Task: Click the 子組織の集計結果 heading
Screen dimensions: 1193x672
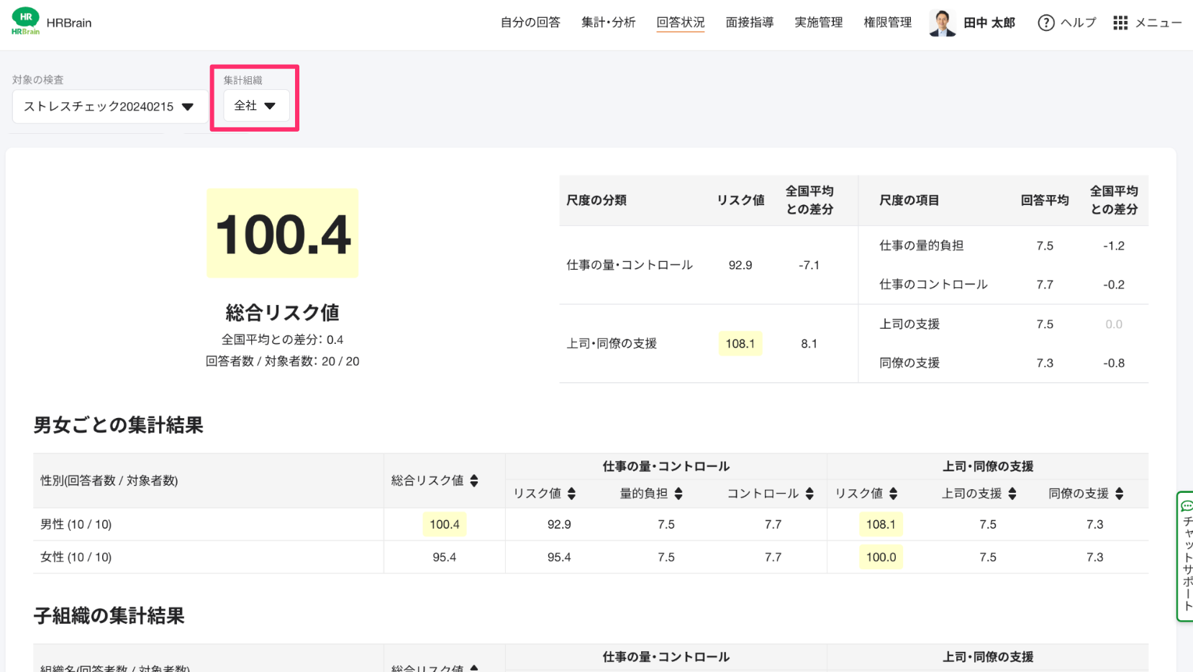Action: 109,616
